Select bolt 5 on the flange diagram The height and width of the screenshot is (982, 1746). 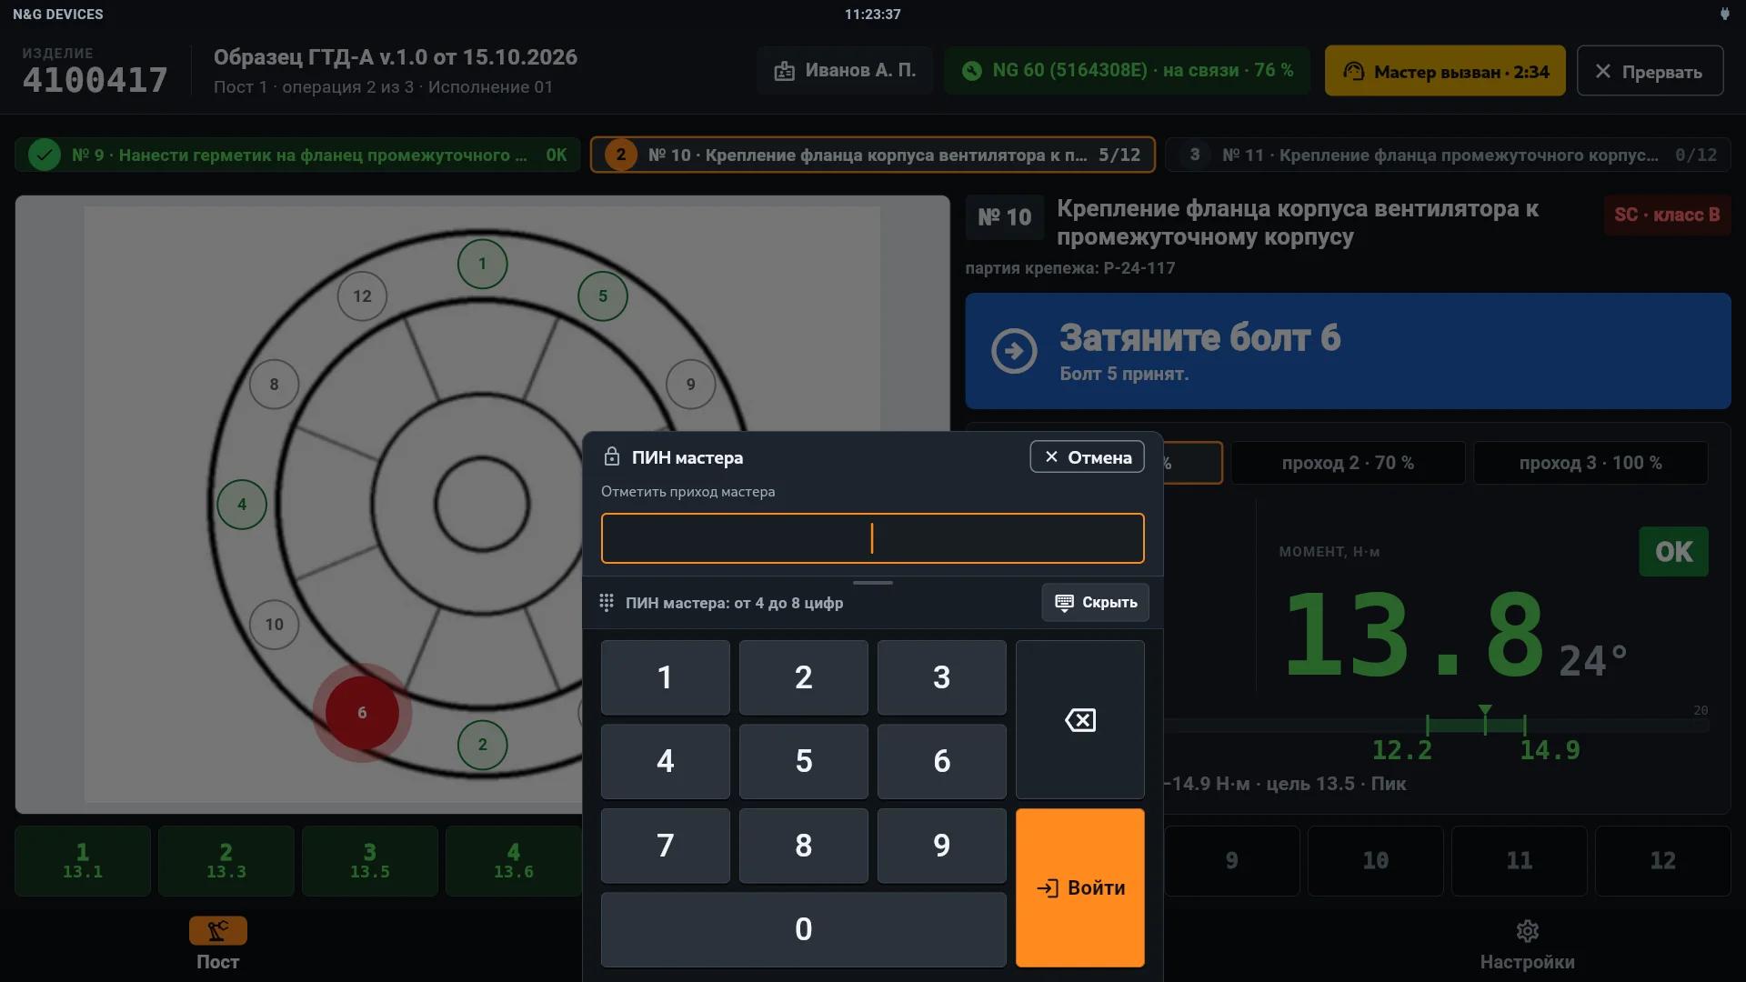tap(603, 296)
